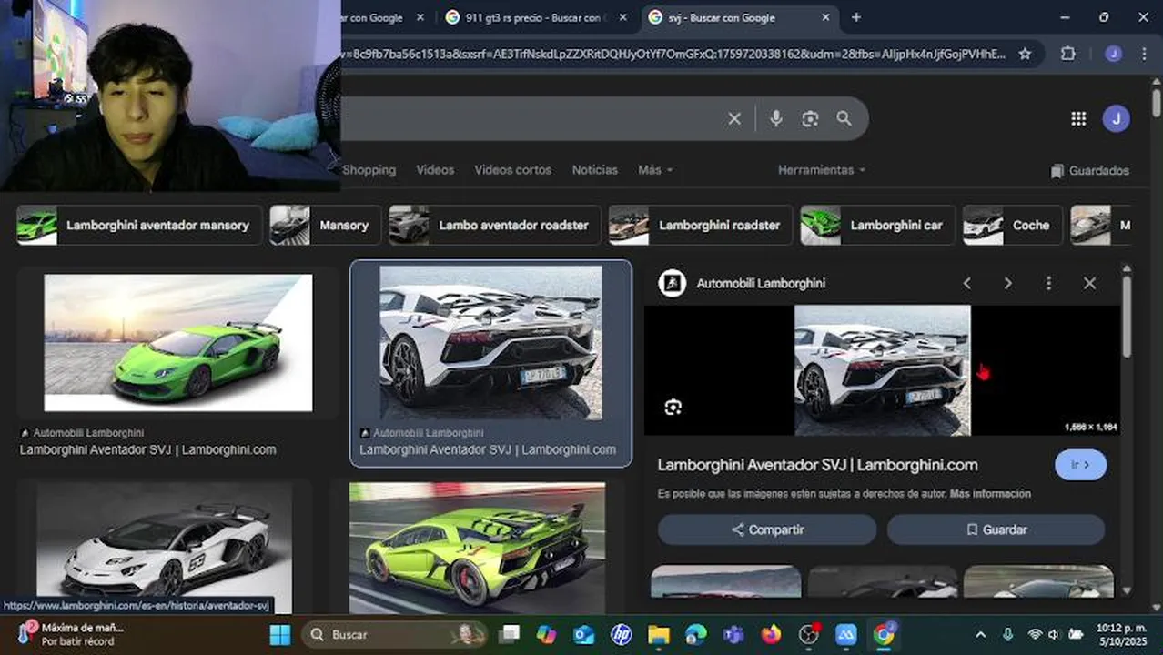Open Task View on the taskbar
Viewport: 1163px width, 655px height.
(x=510, y=634)
